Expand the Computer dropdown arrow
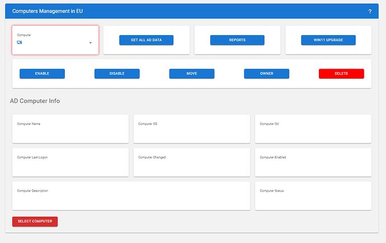The height and width of the screenshot is (243, 386). tap(90, 43)
